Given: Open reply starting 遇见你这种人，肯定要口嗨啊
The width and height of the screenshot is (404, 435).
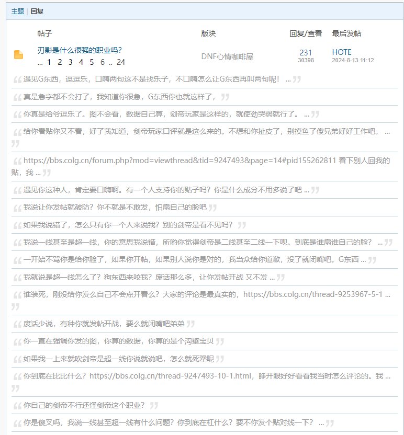Looking at the screenshot, I should point(166,190).
